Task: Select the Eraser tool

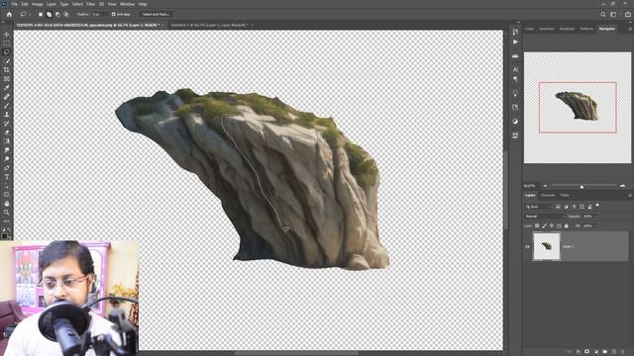Action: [7, 132]
